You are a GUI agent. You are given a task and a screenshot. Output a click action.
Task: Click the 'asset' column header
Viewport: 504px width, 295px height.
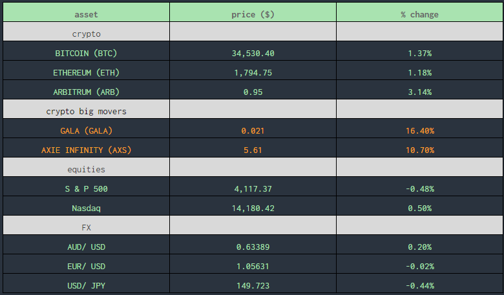[x=86, y=12]
